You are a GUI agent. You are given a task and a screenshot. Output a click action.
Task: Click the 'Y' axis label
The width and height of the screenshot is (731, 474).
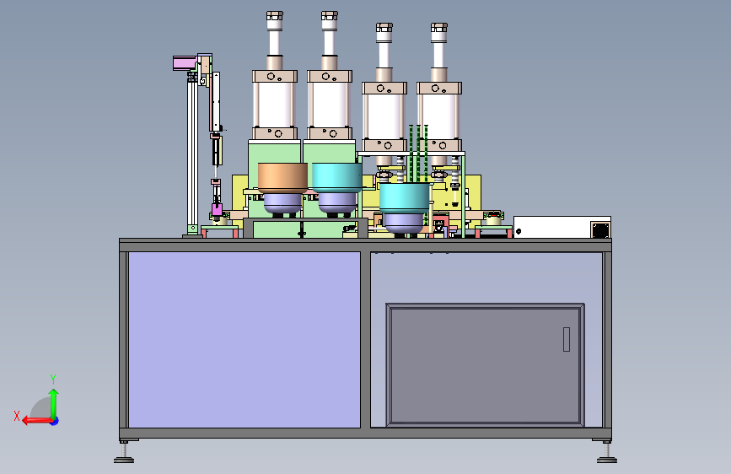[53, 379]
